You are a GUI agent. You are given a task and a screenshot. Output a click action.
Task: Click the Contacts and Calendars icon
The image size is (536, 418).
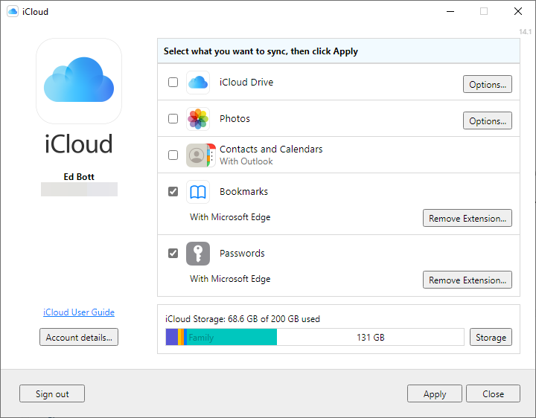(201, 155)
